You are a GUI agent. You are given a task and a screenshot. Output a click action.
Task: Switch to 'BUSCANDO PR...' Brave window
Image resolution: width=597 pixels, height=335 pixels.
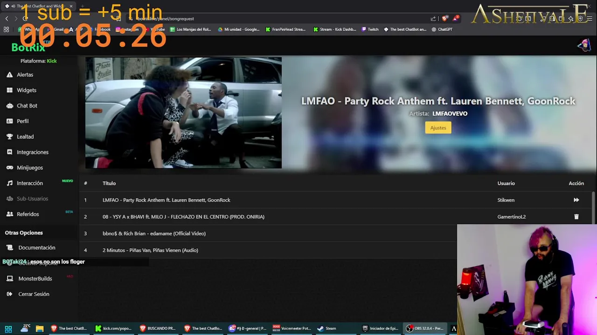click(x=158, y=328)
